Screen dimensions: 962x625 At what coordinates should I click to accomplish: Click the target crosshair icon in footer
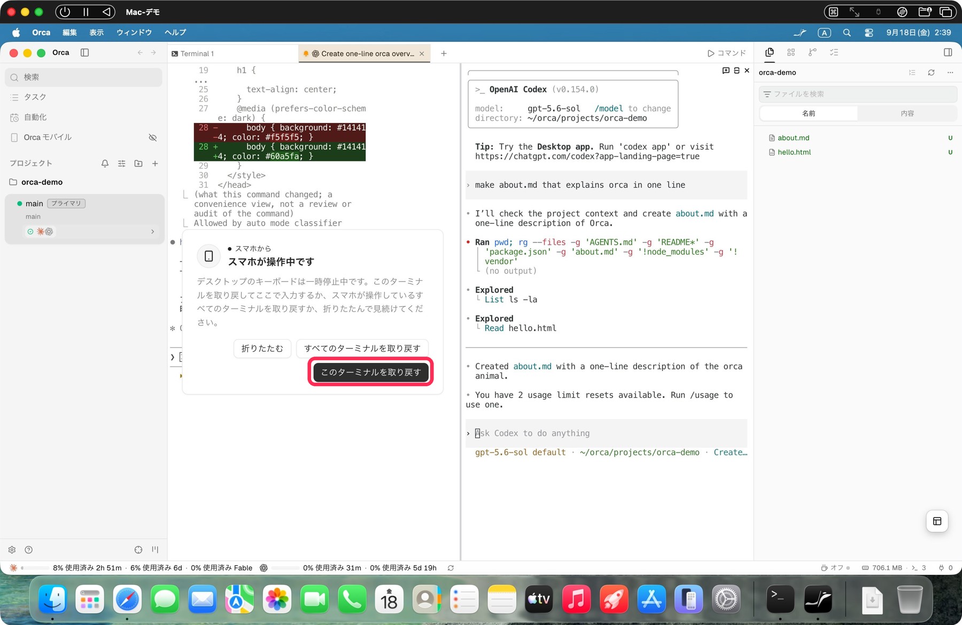[x=138, y=550]
